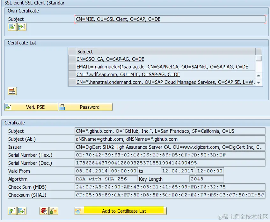Click the SSL client SSL Client header text
Viewport: 270px width, 222px height.
(x=34, y=3)
